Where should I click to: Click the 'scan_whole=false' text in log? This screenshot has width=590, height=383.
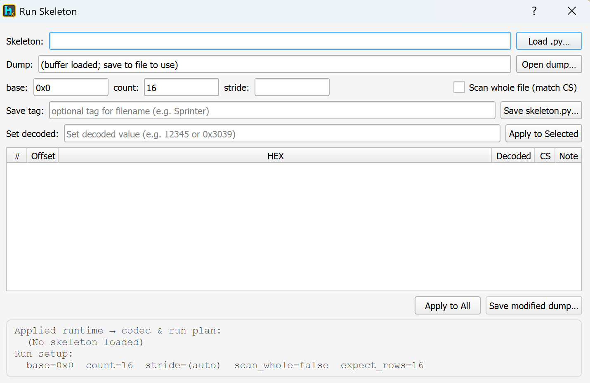(281, 366)
